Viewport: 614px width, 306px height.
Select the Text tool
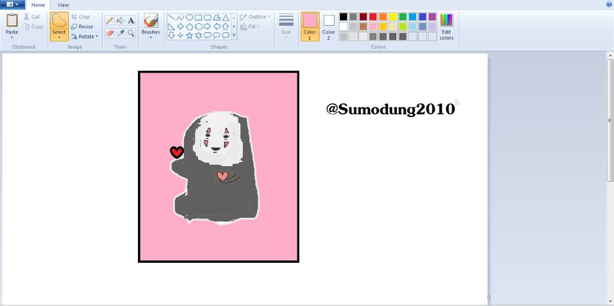click(x=131, y=20)
